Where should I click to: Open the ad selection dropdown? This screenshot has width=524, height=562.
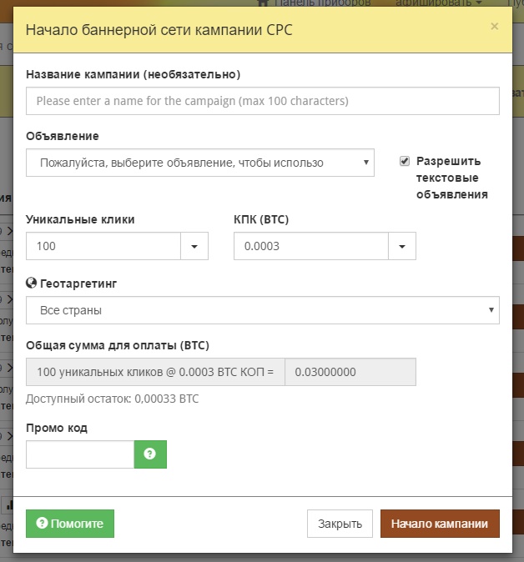199,163
